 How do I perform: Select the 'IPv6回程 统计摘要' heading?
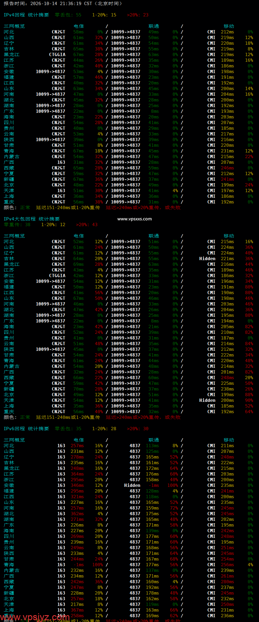coord(26,429)
